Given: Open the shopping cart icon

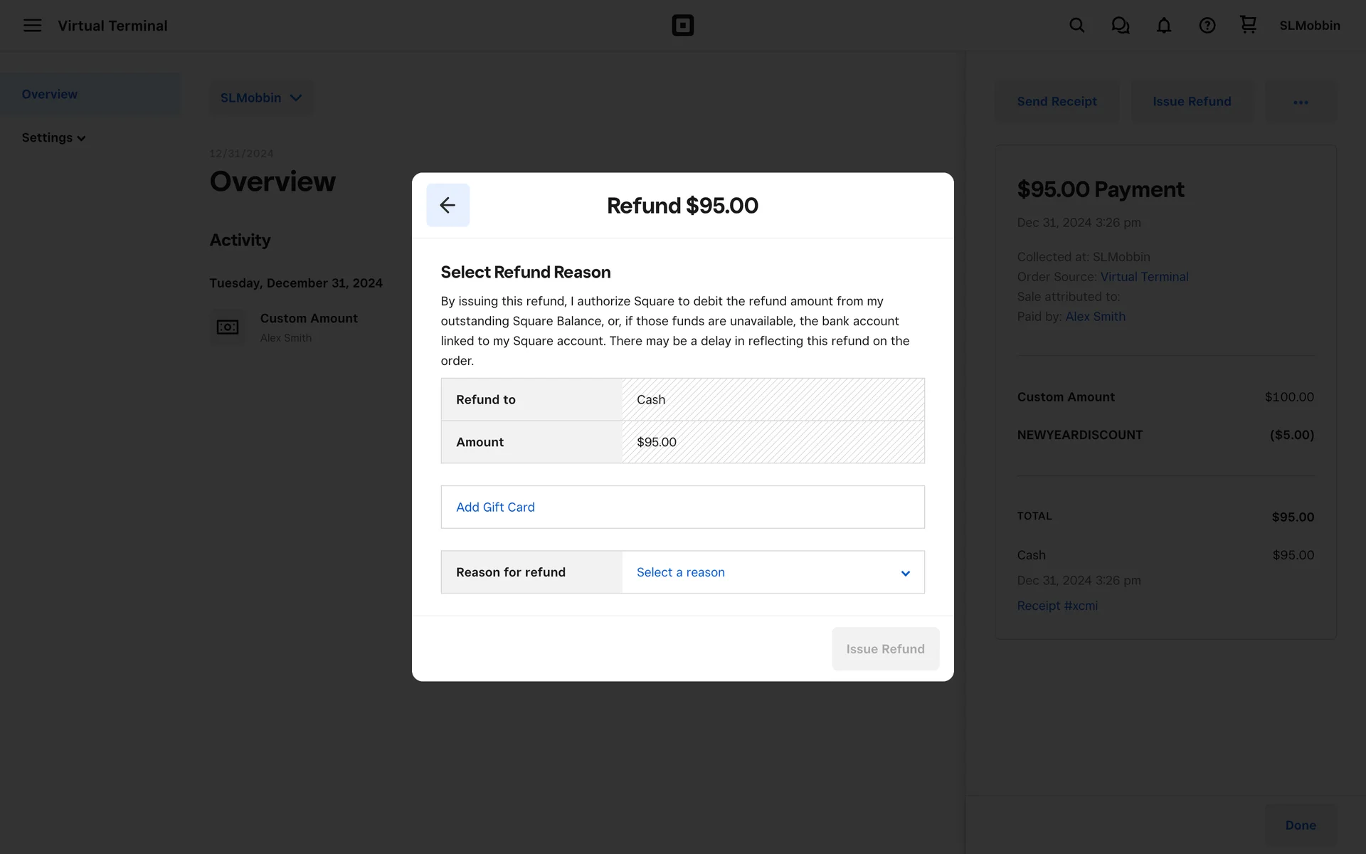Looking at the screenshot, I should point(1248,25).
